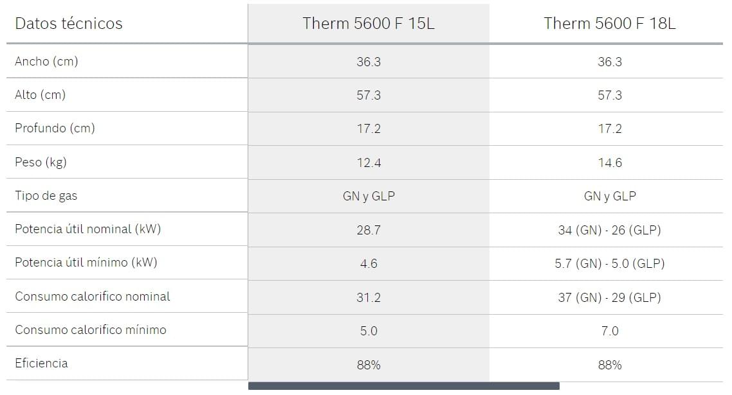Click the Profundo (cm) row label
Image resolution: width=732 pixels, height=395 pixels.
pyautogui.click(x=55, y=128)
